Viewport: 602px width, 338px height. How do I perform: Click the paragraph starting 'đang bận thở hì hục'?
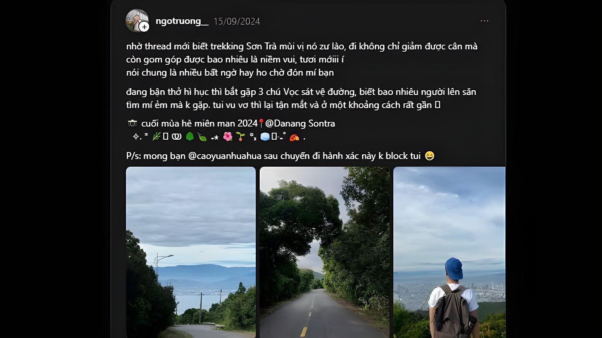[x=301, y=98]
